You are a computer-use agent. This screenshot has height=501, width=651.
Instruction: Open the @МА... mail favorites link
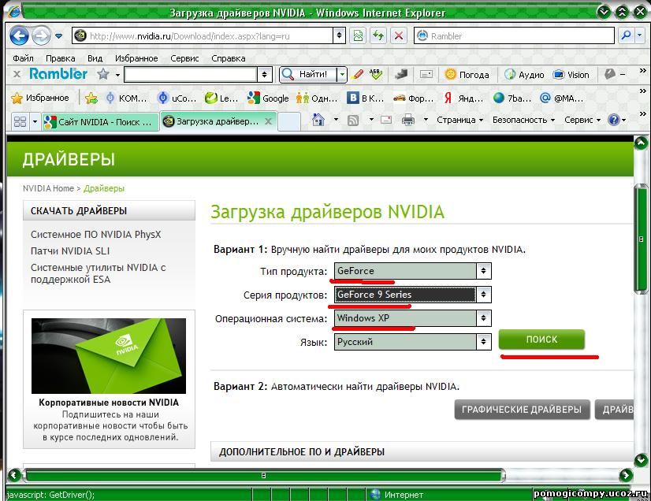[561, 98]
